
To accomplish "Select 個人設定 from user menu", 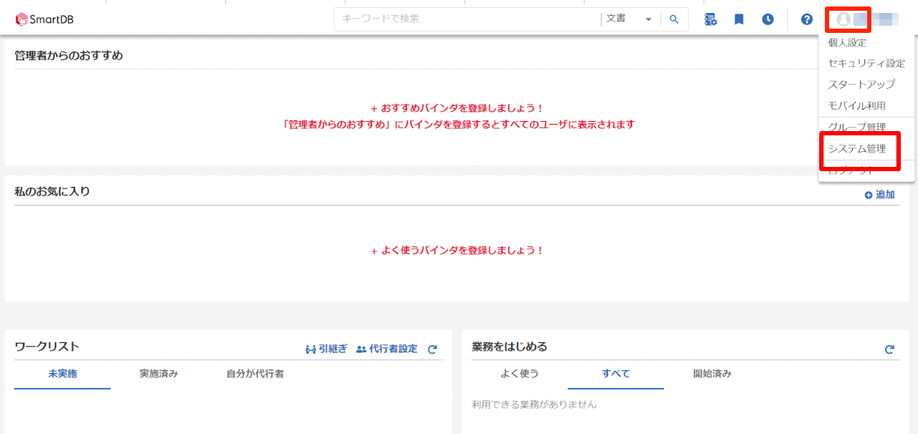I will pyautogui.click(x=847, y=42).
